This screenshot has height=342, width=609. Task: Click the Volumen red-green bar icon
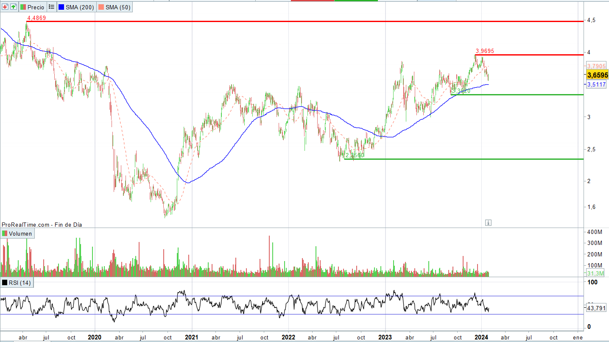pos(5,234)
